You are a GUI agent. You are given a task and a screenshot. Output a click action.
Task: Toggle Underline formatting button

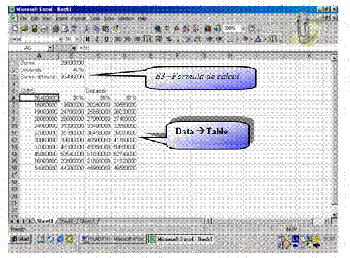pyautogui.click(x=106, y=39)
